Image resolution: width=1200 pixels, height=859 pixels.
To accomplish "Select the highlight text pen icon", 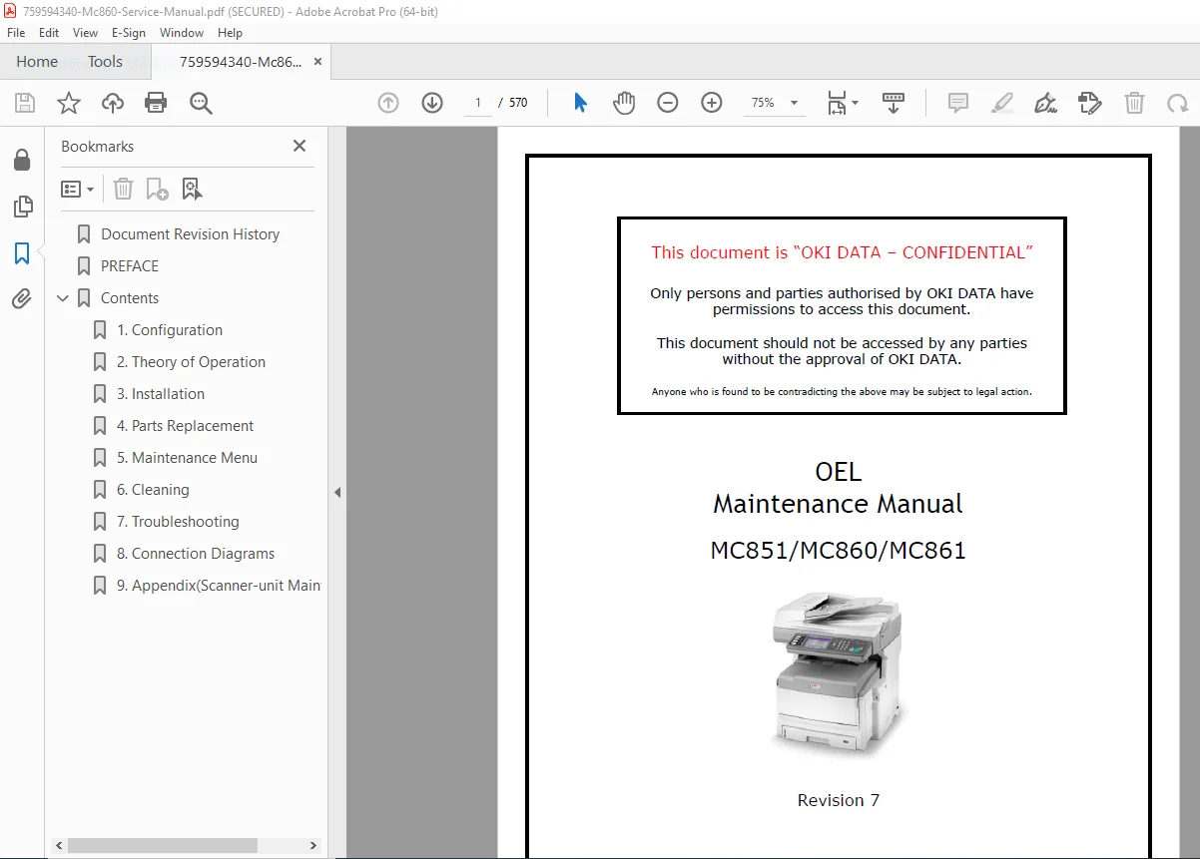I will [x=1002, y=103].
